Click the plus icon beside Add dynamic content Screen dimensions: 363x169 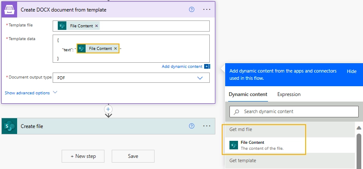click(206, 67)
